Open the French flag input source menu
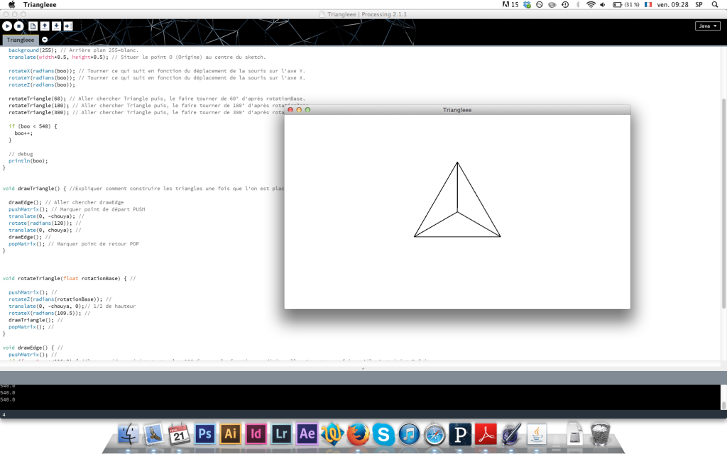The width and height of the screenshot is (727, 454). coord(647,5)
